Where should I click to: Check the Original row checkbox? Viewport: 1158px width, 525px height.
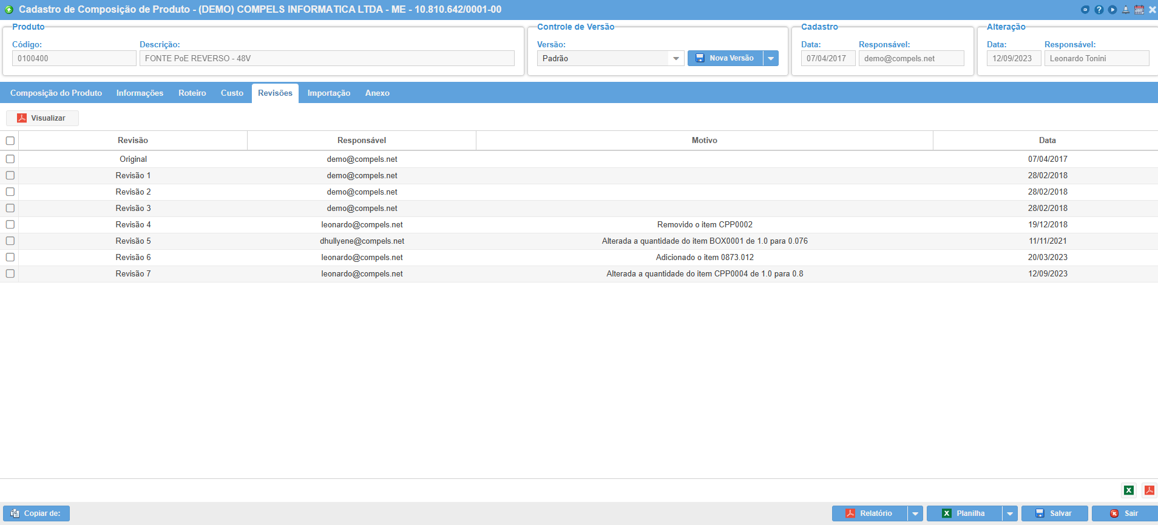point(10,159)
